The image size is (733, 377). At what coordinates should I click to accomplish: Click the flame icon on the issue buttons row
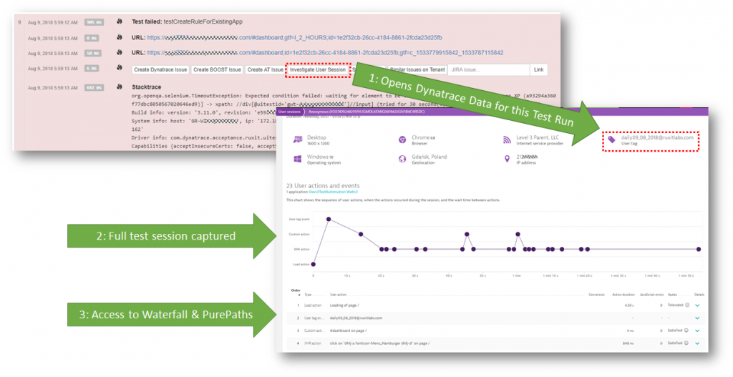tap(120, 68)
